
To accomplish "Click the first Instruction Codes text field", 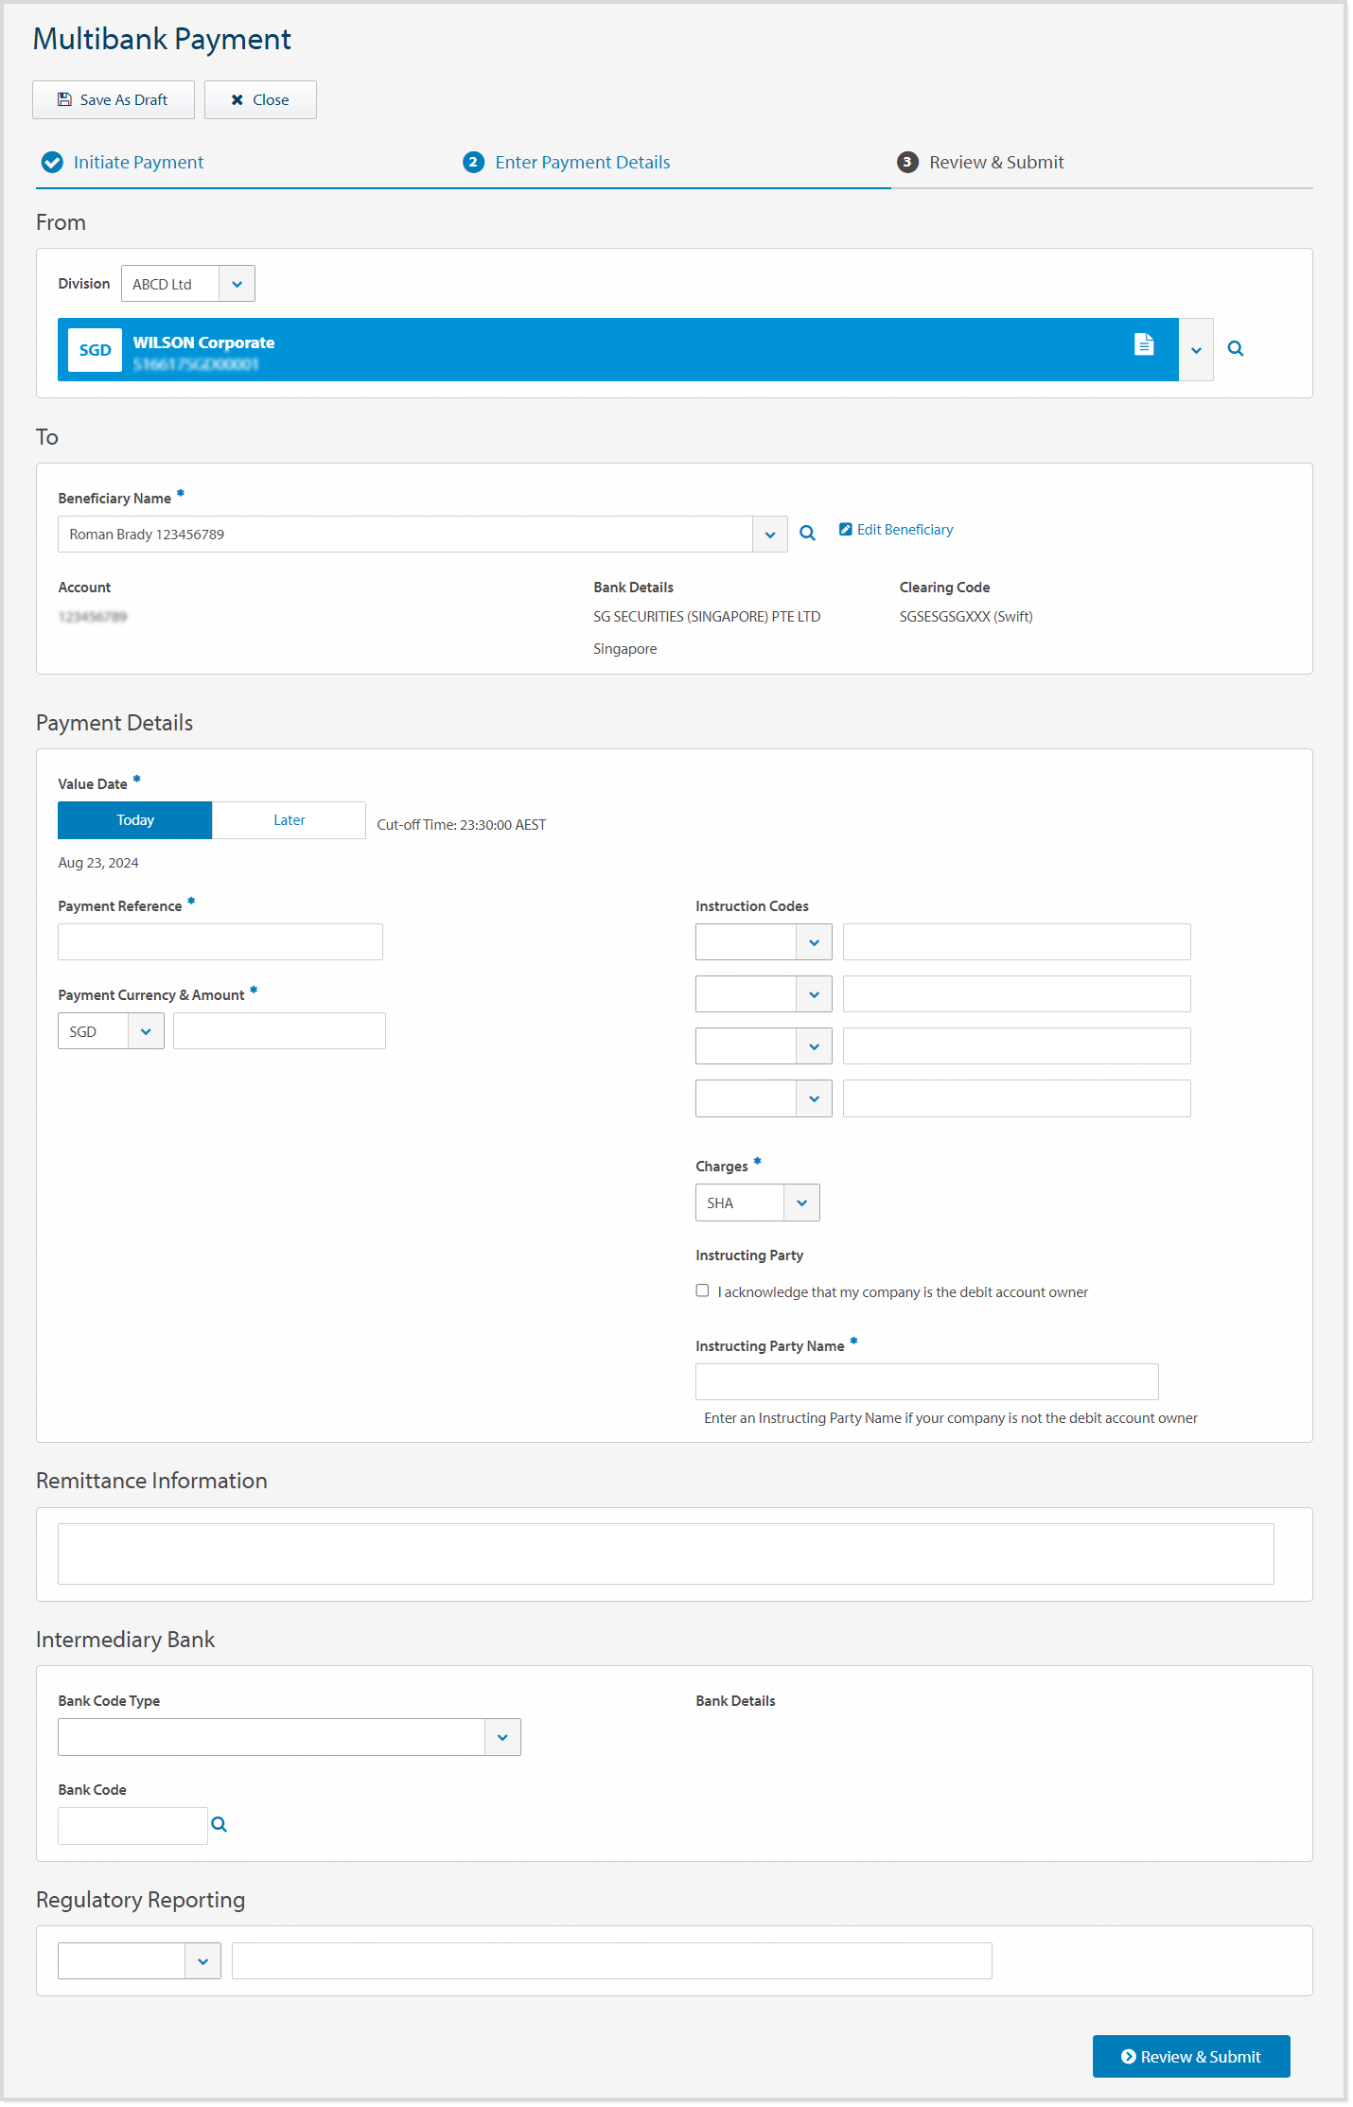I will (1017, 942).
